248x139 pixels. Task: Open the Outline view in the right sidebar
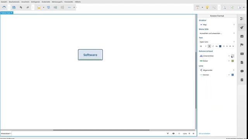pos(242,19)
